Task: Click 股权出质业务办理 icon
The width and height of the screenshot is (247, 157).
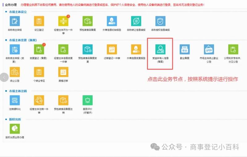Action: coord(15,129)
